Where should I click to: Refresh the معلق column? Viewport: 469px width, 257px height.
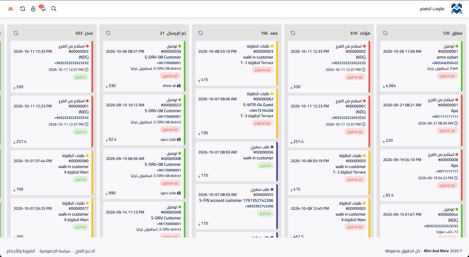[x=385, y=33]
